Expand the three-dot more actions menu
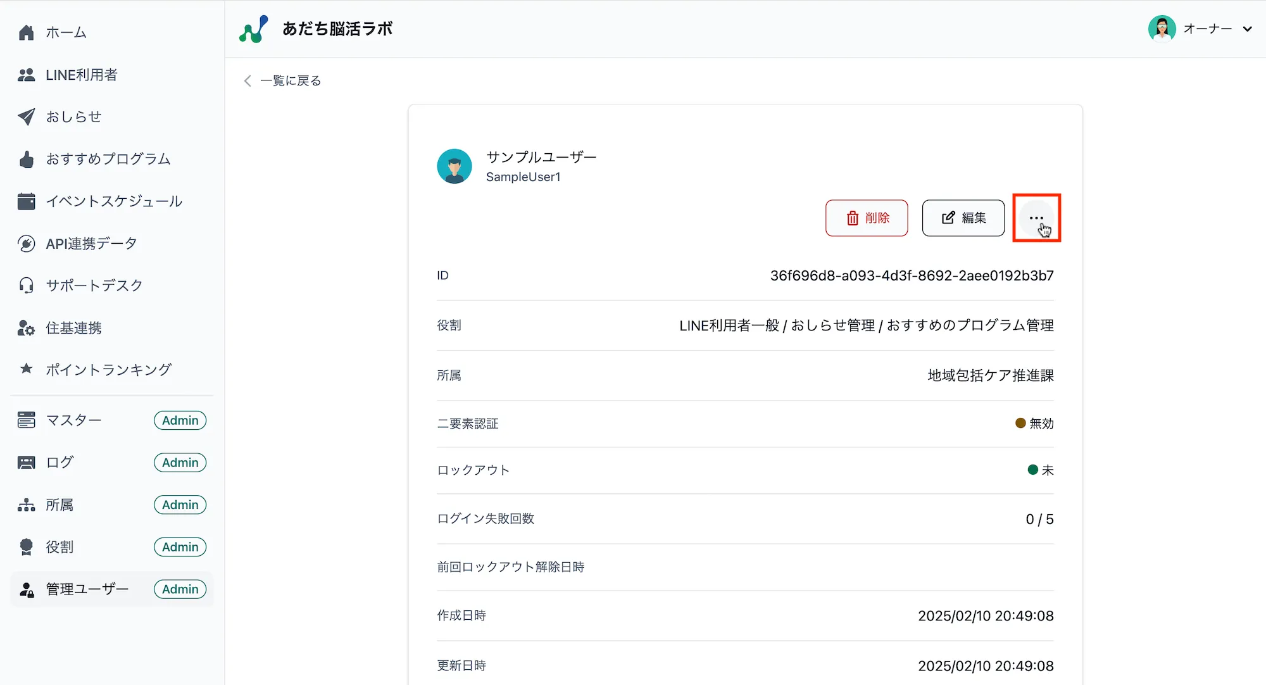The height and width of the screenshot is (685, 1266). pyautogui.click(x=1036, y=217)
